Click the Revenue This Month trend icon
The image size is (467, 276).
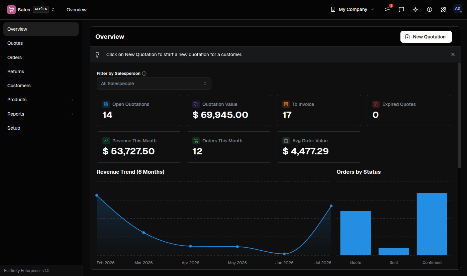(x=106, y=141)
